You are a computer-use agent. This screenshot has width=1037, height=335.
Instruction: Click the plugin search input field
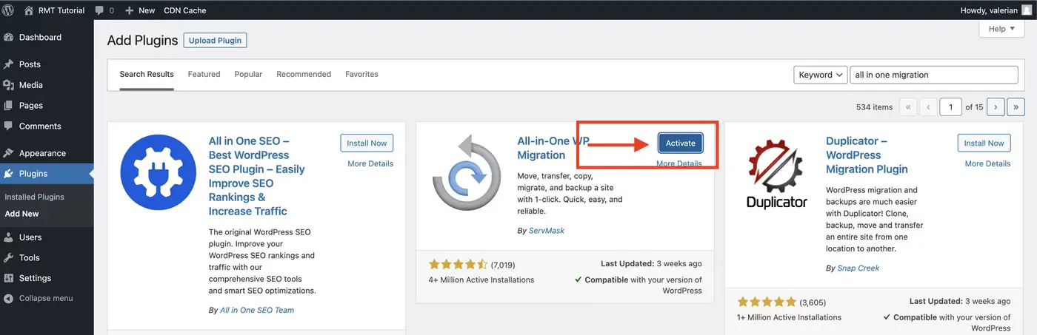point(933,75)
